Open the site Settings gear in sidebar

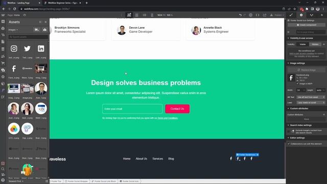pyautogui.click(x=3, y=77)
